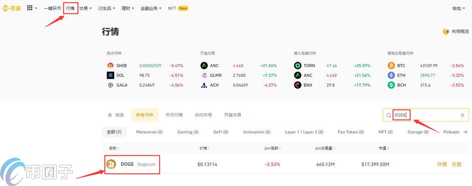Switch to the 币币行情 tab
This screenshot has width=472, height=186.
click(174, 115)
